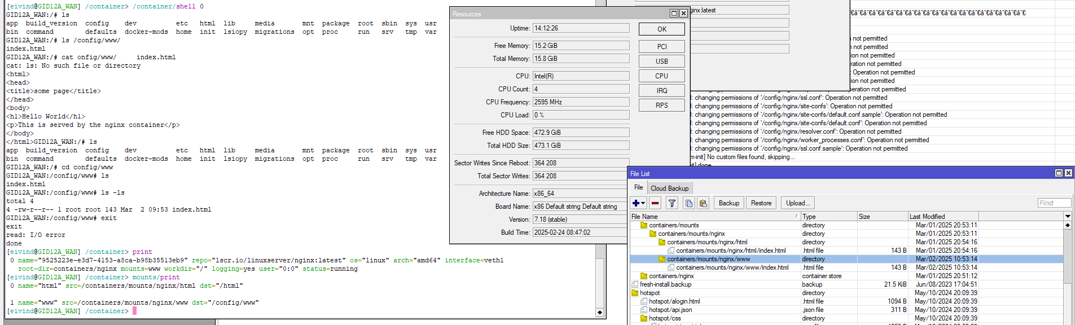
Task: Select the File tab in File List
Action: [x=638, y=187]
